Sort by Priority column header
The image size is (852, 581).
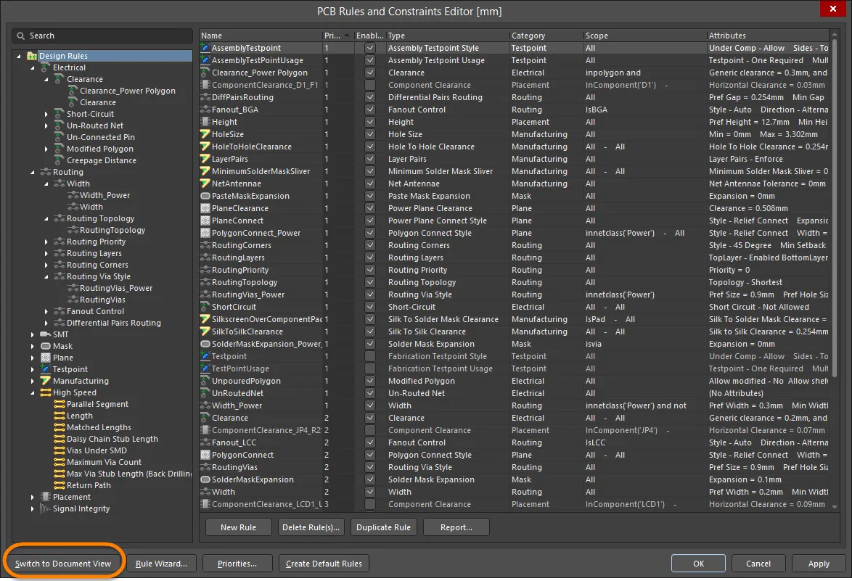337,36
